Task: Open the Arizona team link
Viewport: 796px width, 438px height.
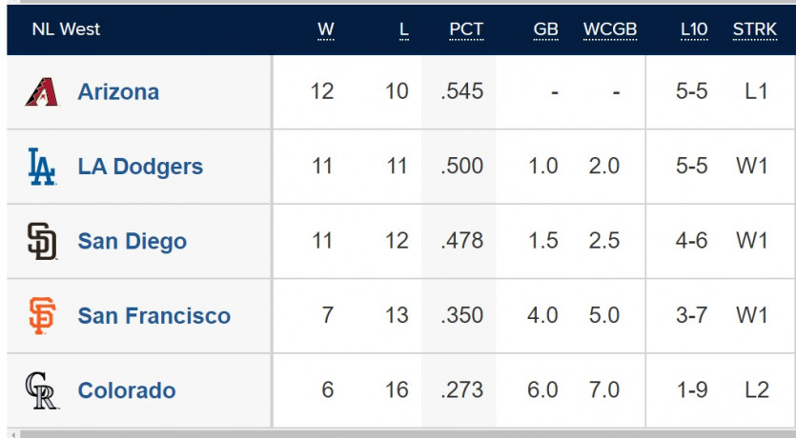Action: [118, 91]
